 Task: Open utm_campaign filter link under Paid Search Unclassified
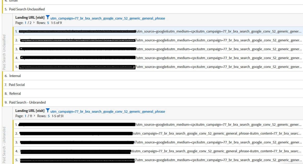pyautogui.click(x=108, y=18)
